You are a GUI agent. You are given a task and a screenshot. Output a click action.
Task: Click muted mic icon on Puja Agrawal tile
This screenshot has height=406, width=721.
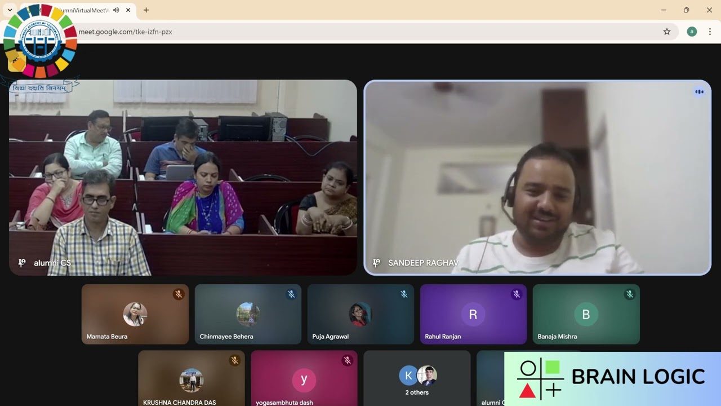click(x=404, y=294)
